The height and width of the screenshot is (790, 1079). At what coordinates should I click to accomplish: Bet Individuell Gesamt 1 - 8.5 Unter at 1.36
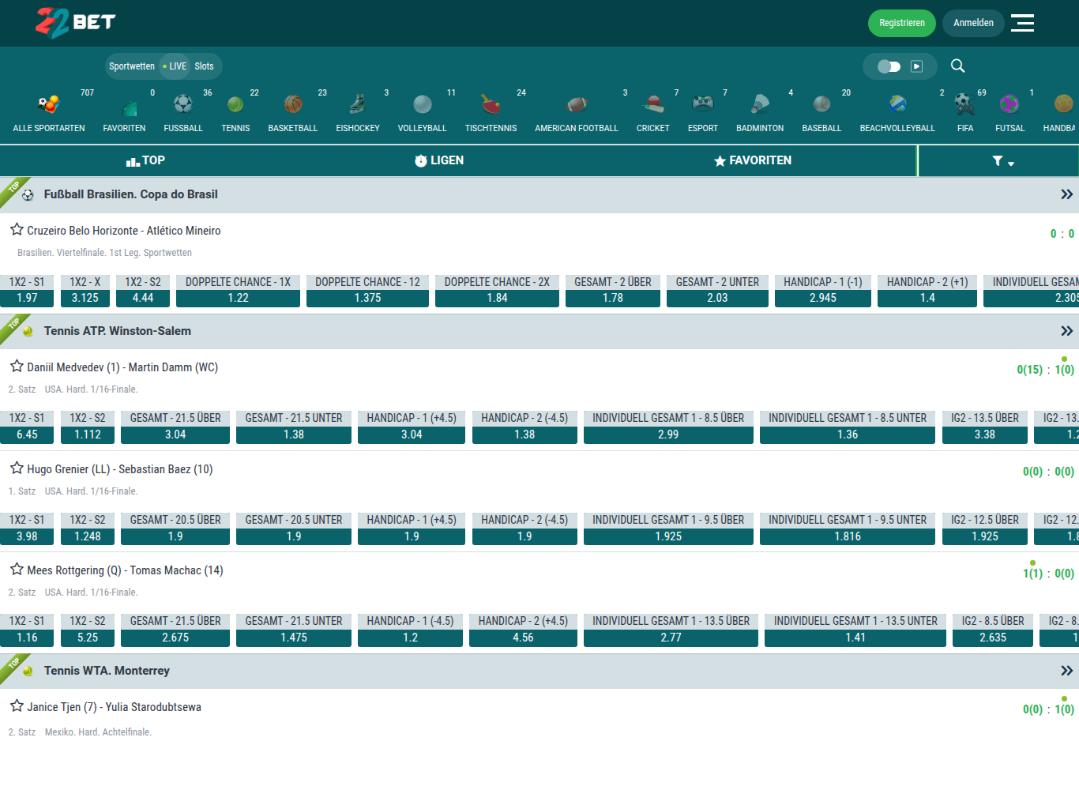click(848, 434)
